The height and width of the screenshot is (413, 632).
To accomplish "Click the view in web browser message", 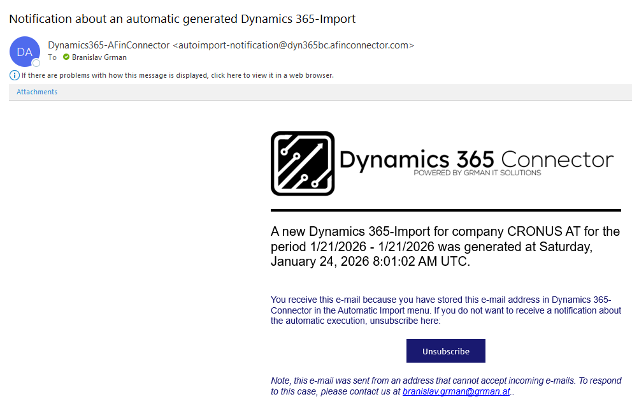I will (177, 75).
